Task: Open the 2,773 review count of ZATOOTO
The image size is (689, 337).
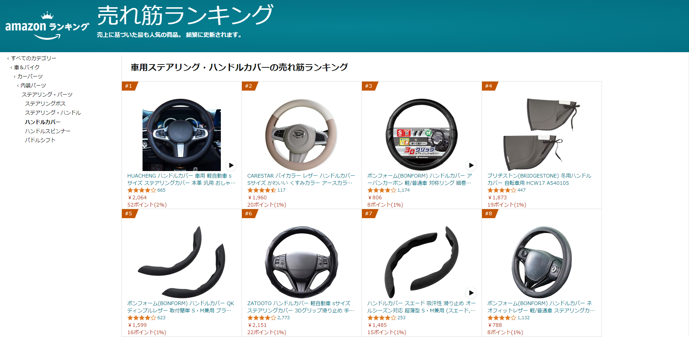Action: pos(284,318)
